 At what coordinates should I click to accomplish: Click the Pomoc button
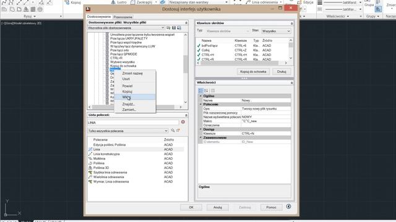tap(271, 207)
